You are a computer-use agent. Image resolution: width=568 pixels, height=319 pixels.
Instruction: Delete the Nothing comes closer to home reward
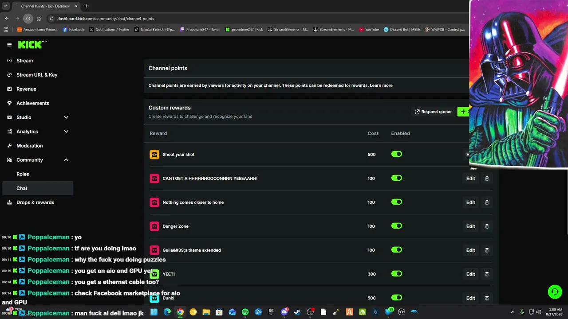(487, 202)
